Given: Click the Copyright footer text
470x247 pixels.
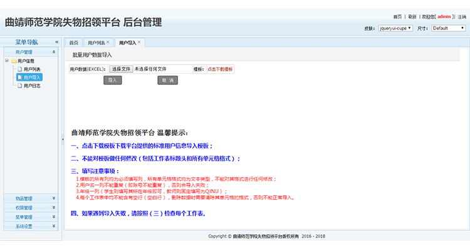Looking at the screenshot, I should pyautogui.click(x=267, y=236).
